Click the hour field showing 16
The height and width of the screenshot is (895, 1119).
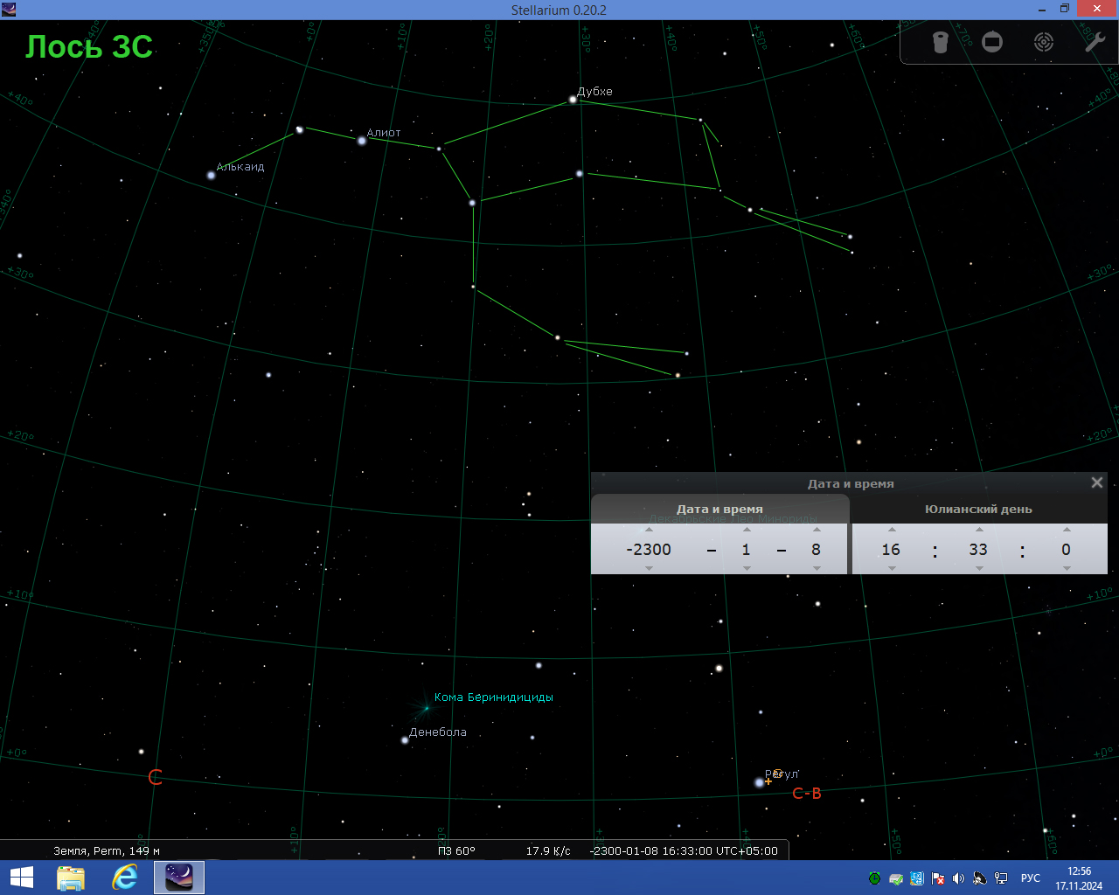[892, 549]
